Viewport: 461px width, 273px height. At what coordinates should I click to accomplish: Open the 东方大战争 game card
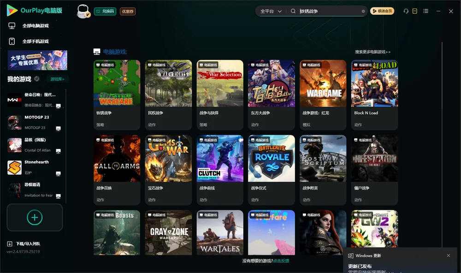(272, 95)
